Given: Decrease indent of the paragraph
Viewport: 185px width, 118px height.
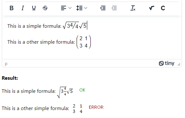Looking at the screenshot, I should [114, 8].
